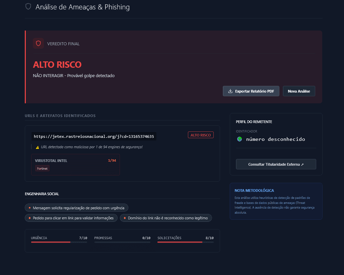This screenshot has width=344, height=275.
Task: Click the download icon on Exportar Relatório
Action: pyautogui.click(x=230, y=91)
